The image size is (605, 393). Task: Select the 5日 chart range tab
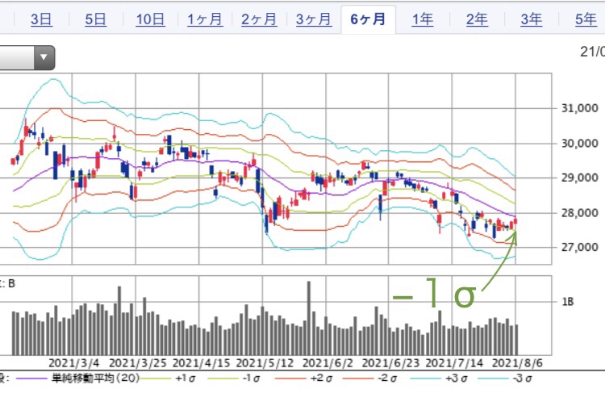[x=95, y=20]
